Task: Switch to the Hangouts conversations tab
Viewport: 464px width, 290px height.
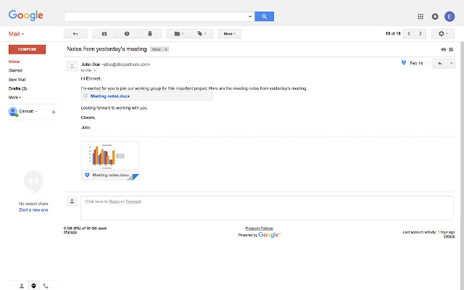Action: pos(34,286)
